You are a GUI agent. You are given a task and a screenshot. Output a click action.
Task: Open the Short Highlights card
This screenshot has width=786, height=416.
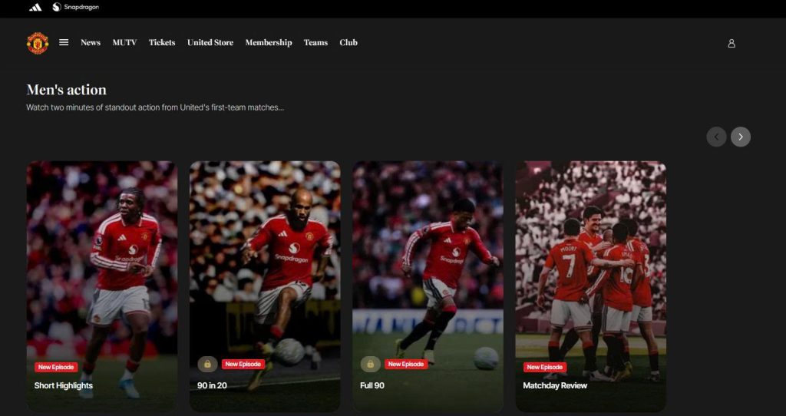click(102, 286)
